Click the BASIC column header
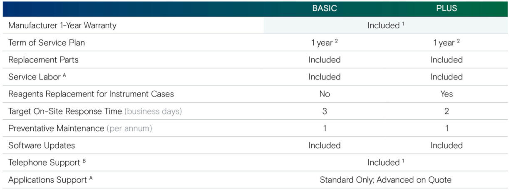This screenshot has width=511, height=191. pyautogui.click(x=325, y=8)
